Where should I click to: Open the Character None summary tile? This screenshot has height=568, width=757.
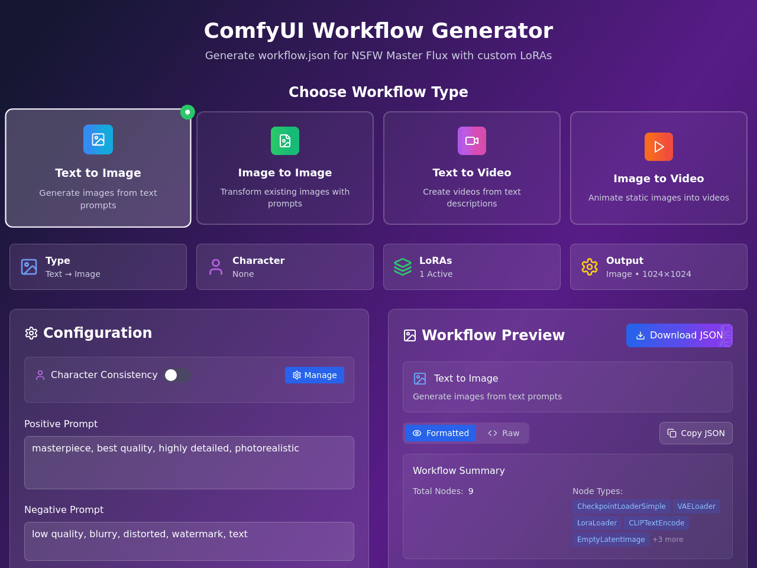285,267
